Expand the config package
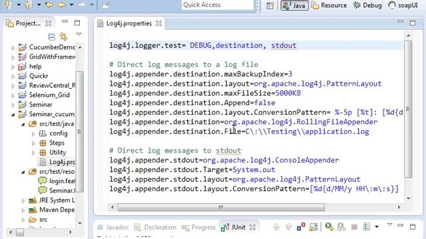This screenshot has width=426, height=239. point(33,134)
